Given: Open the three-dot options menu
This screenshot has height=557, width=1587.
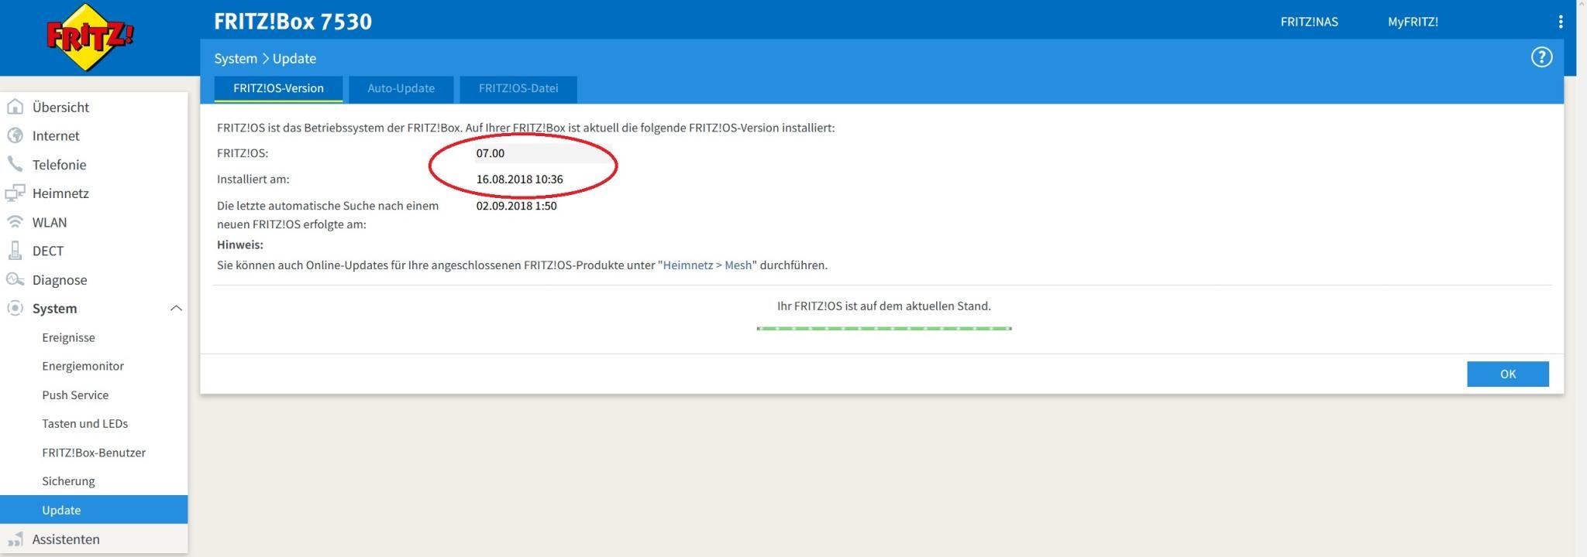Looking at the screenshot, I should pos(1560,22).
